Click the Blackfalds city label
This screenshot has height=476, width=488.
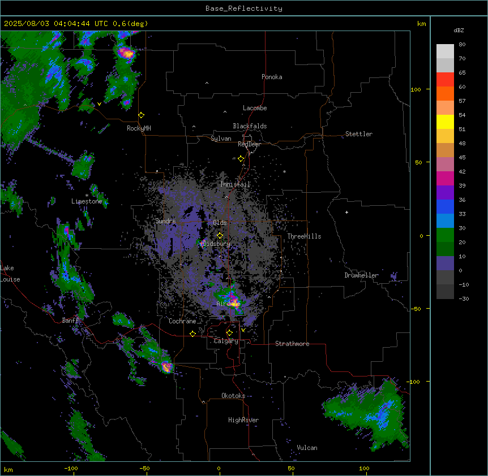[x=250, y=126]
